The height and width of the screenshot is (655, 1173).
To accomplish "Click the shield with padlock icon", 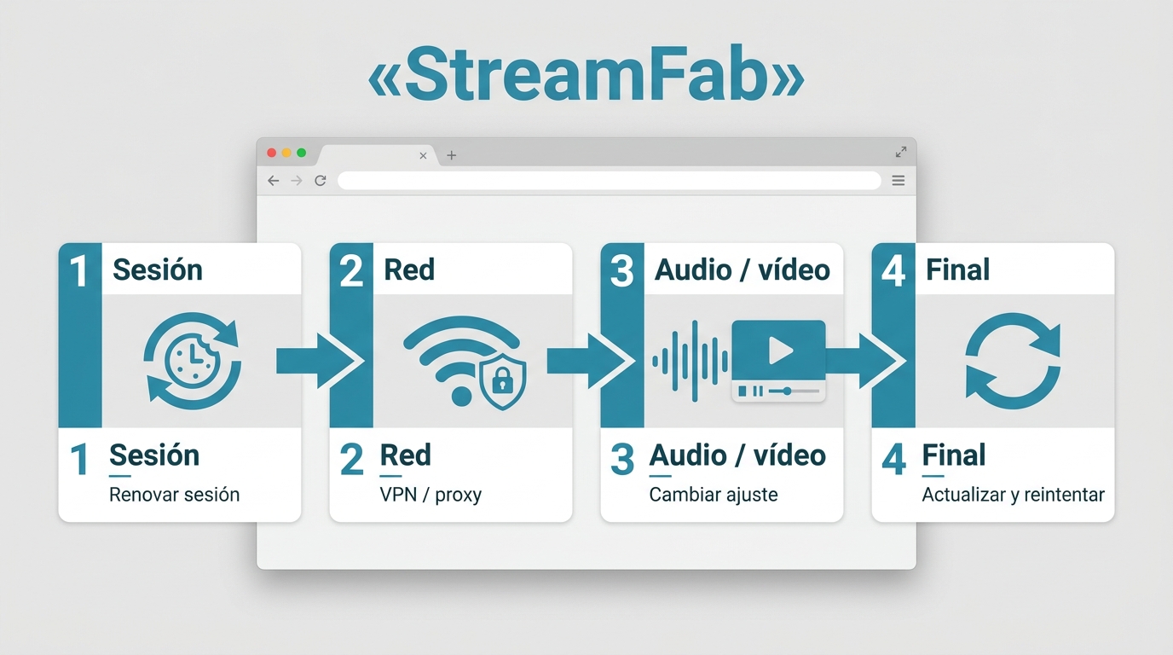I will coord(503,382).
